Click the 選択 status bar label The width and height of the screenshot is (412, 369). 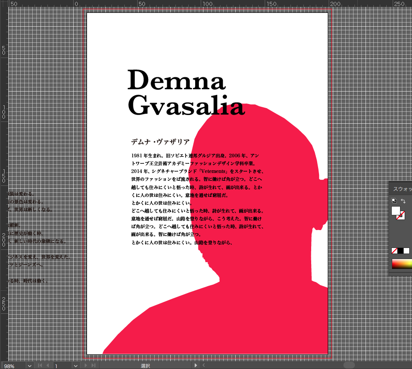point(145,366)
